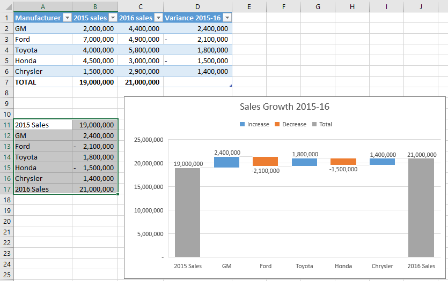
Task: Click the 21,000,000 total in row 7
Action: tap(141, 82)
